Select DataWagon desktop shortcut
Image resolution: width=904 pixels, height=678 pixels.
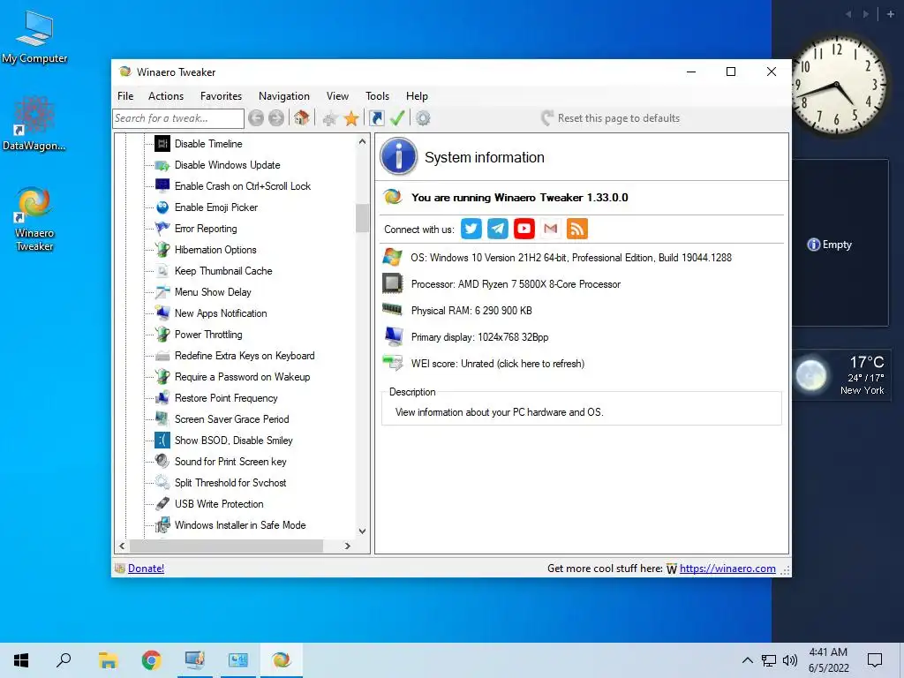[34, 124]
